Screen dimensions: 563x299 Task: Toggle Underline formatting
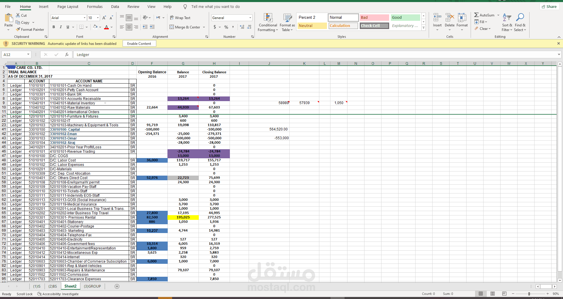pyautogui.click(x=68, y=27)
